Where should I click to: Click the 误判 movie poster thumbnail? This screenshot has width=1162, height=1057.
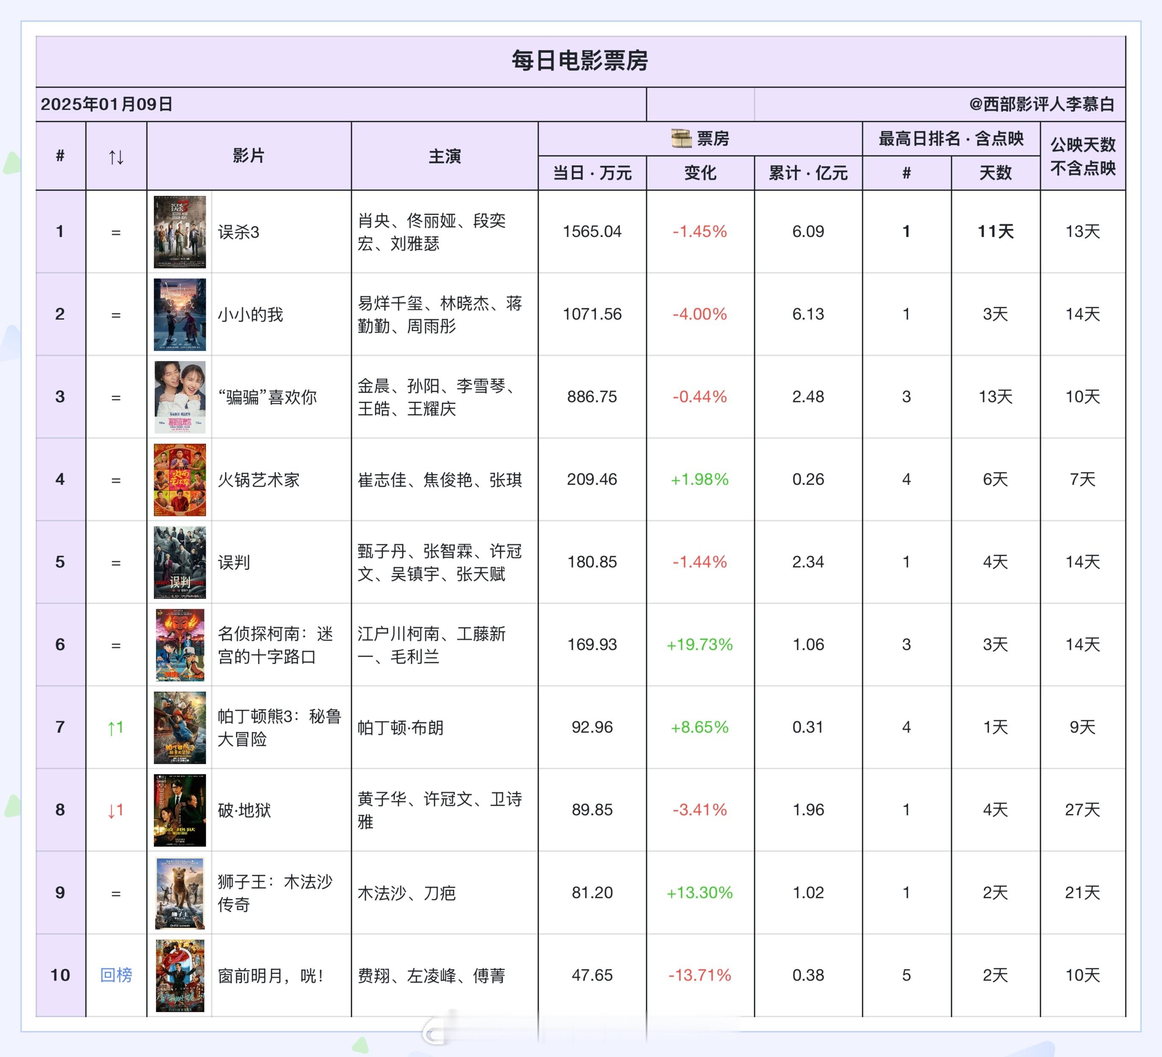pyautogui.click(x=180, y=562)
